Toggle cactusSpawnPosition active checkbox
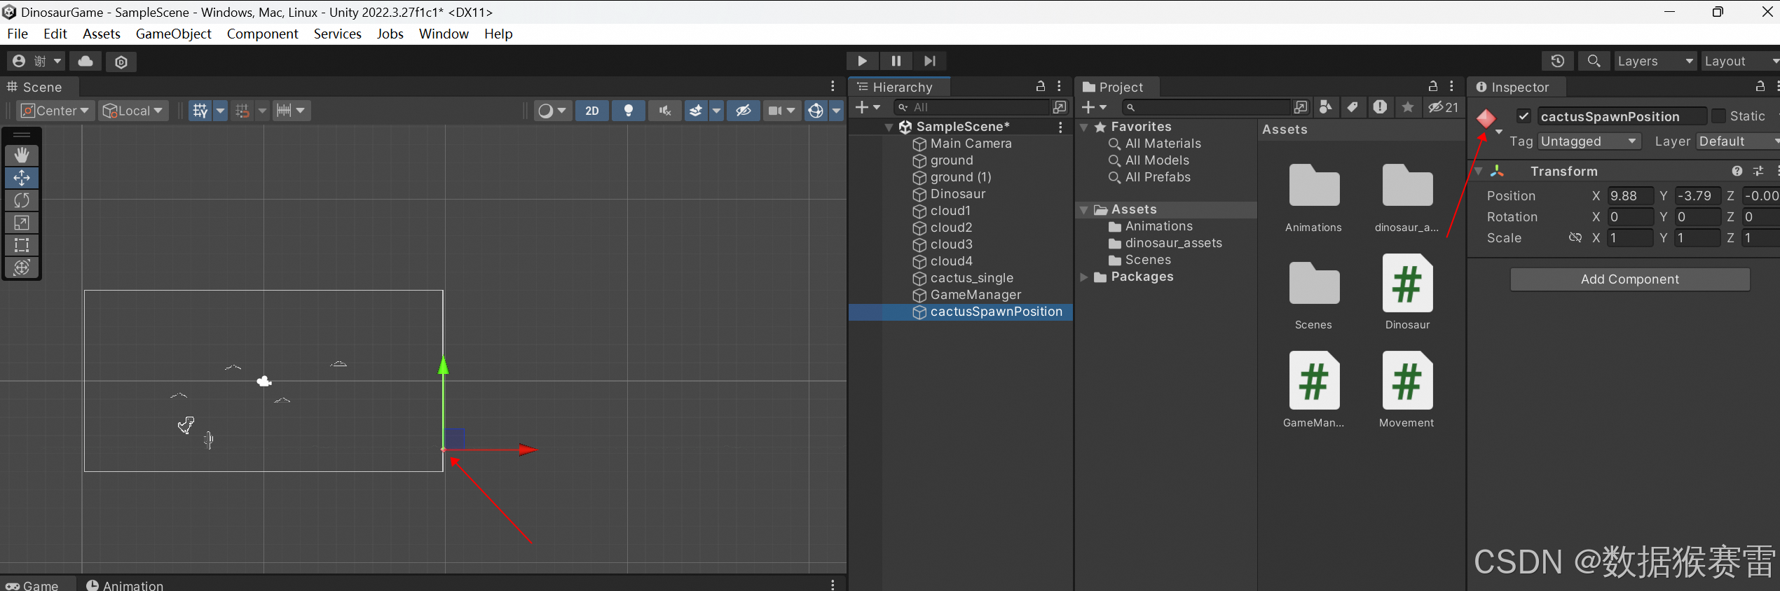 [1524, 116]
